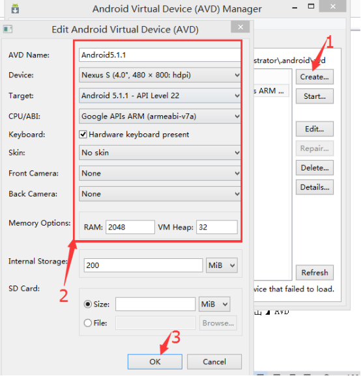Click the Memory Options: label
Viewport: 361px width, 376px height.
point(40,223)
